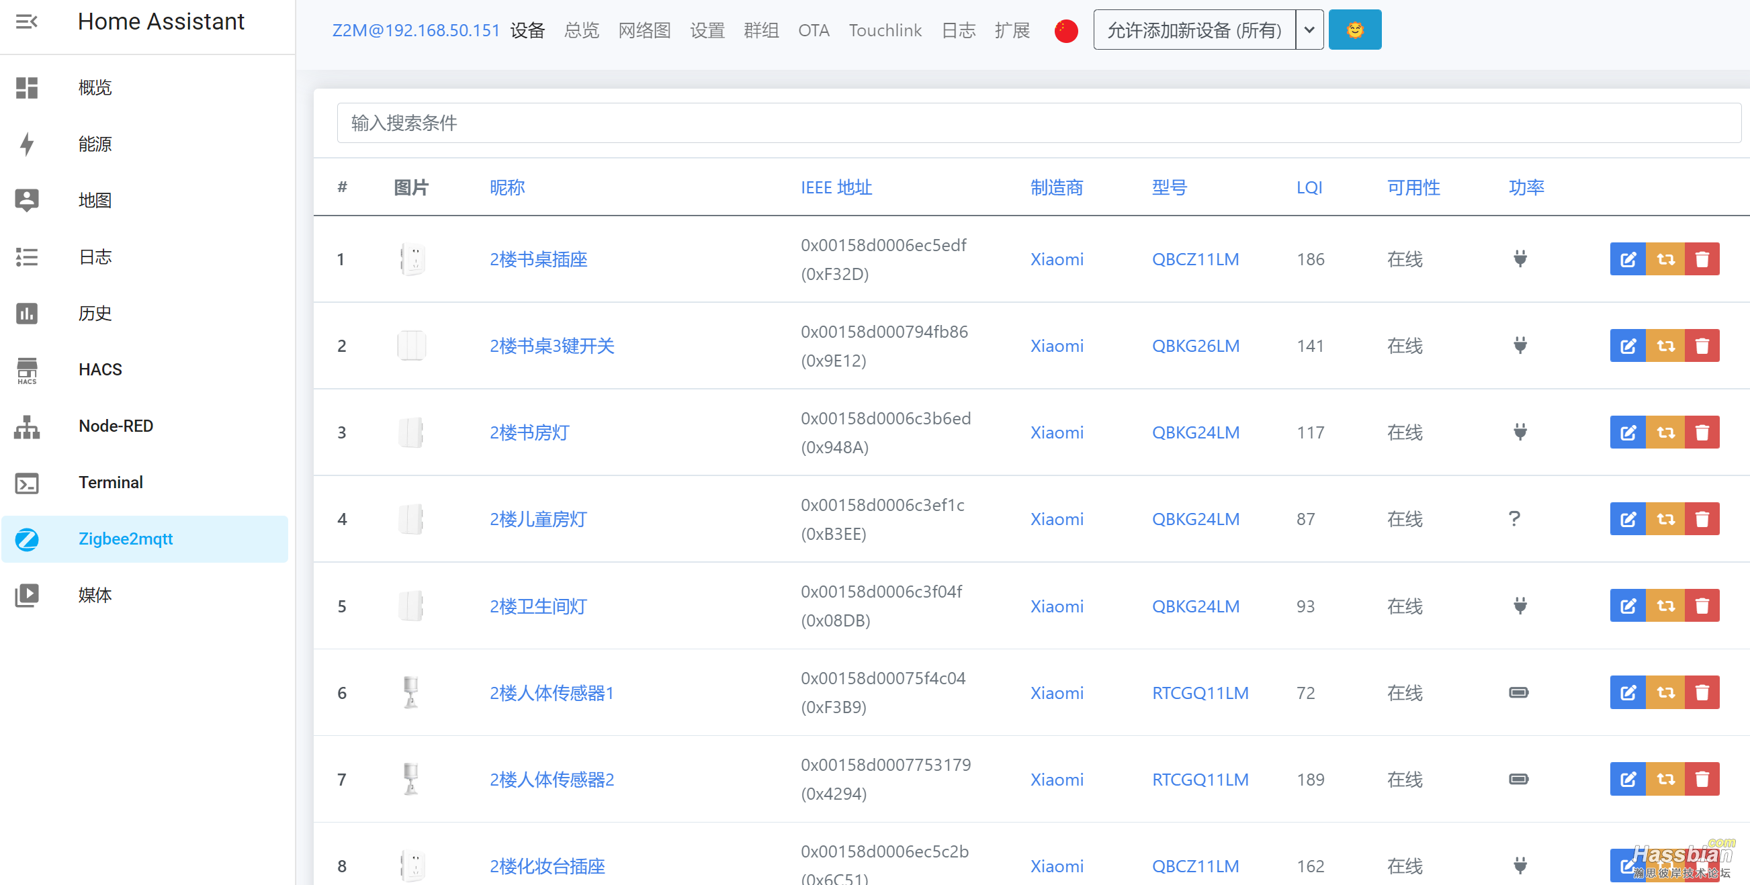1750x885 pixels.
Task: Edit the 2楼人体传感器1 device name
Action: coord(1628,692)
